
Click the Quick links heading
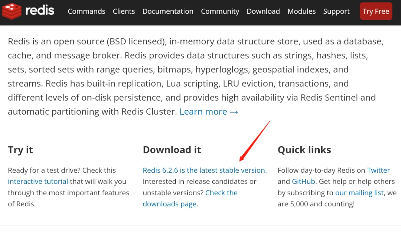pyautogui.click(x=304, y=150)
